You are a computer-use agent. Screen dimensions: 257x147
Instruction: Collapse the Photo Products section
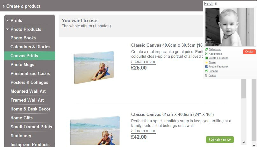tap(8, 29)
